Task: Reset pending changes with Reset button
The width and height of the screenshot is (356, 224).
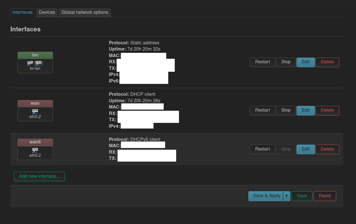Action: coord(325,196)
